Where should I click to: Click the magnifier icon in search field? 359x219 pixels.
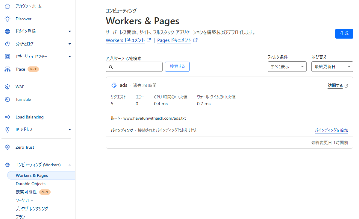click(x=111, y=67)
